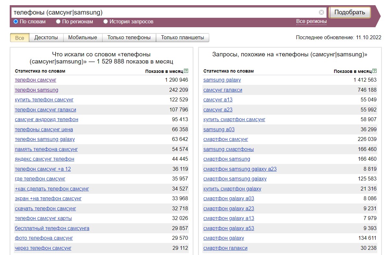Viewport: 386px width, 255px height.
Task: Open the 'бесплатный телефон самсунга' link
Action: pyautogui.click(x=52, y=228)
